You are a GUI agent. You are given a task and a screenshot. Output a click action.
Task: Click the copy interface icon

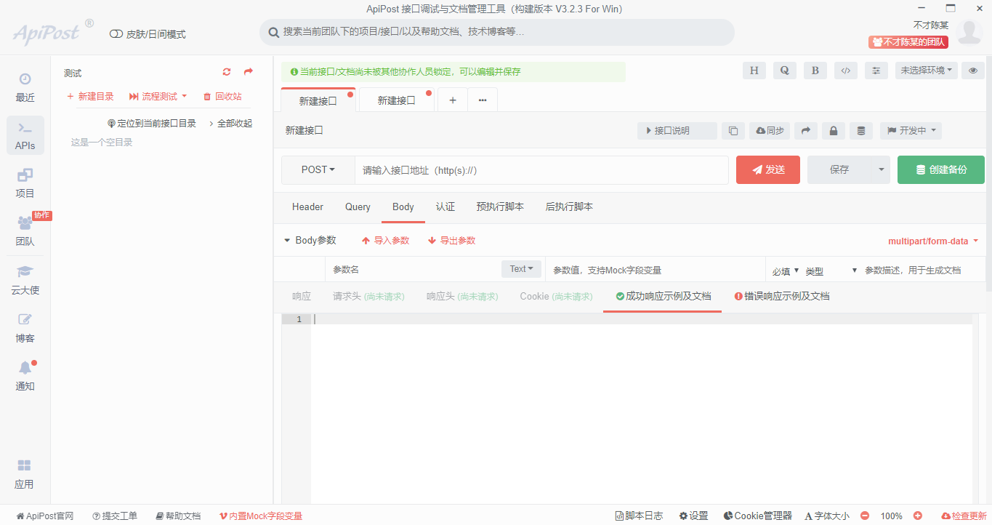point(733,131)
